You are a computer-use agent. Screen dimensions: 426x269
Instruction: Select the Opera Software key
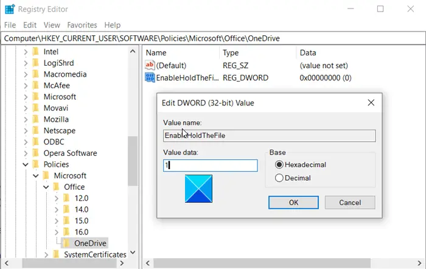click(70, 153)
